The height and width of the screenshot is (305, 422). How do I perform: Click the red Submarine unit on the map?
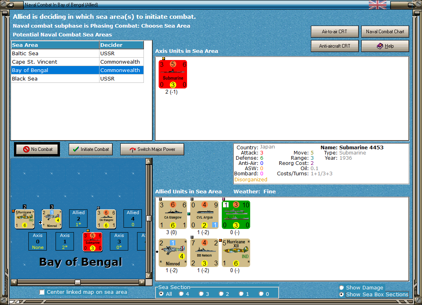(x=93, y=242)
